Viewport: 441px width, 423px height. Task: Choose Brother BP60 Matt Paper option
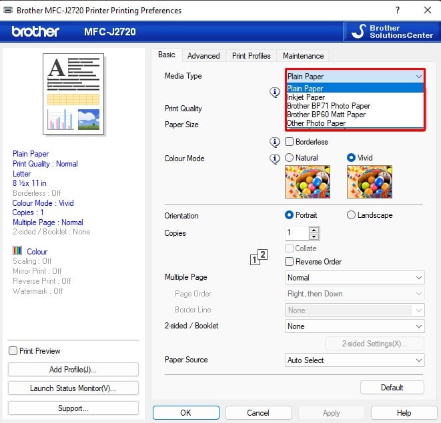point(355,115)
